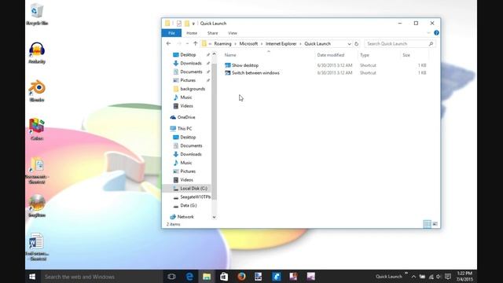Click the Switch between windows shortcut icon

pos(228,73)
